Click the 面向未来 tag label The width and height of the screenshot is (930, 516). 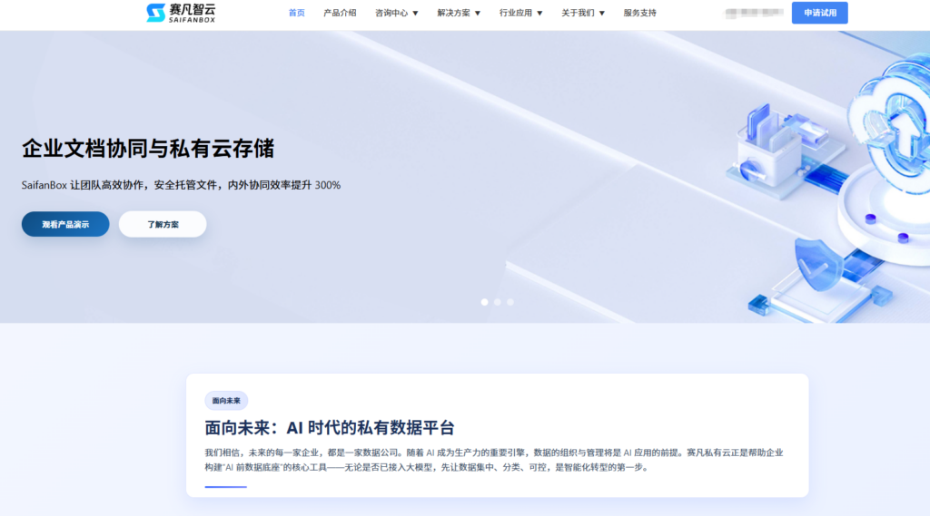point(226,401)
